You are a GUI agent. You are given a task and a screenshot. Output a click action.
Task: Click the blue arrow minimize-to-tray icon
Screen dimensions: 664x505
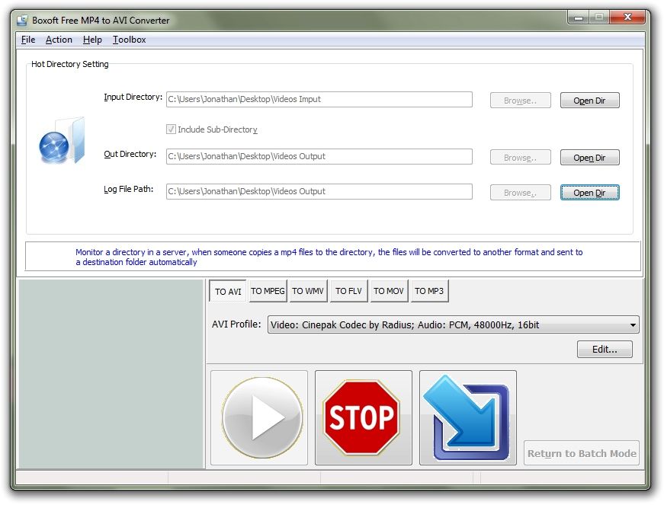(x=468, y=418)
